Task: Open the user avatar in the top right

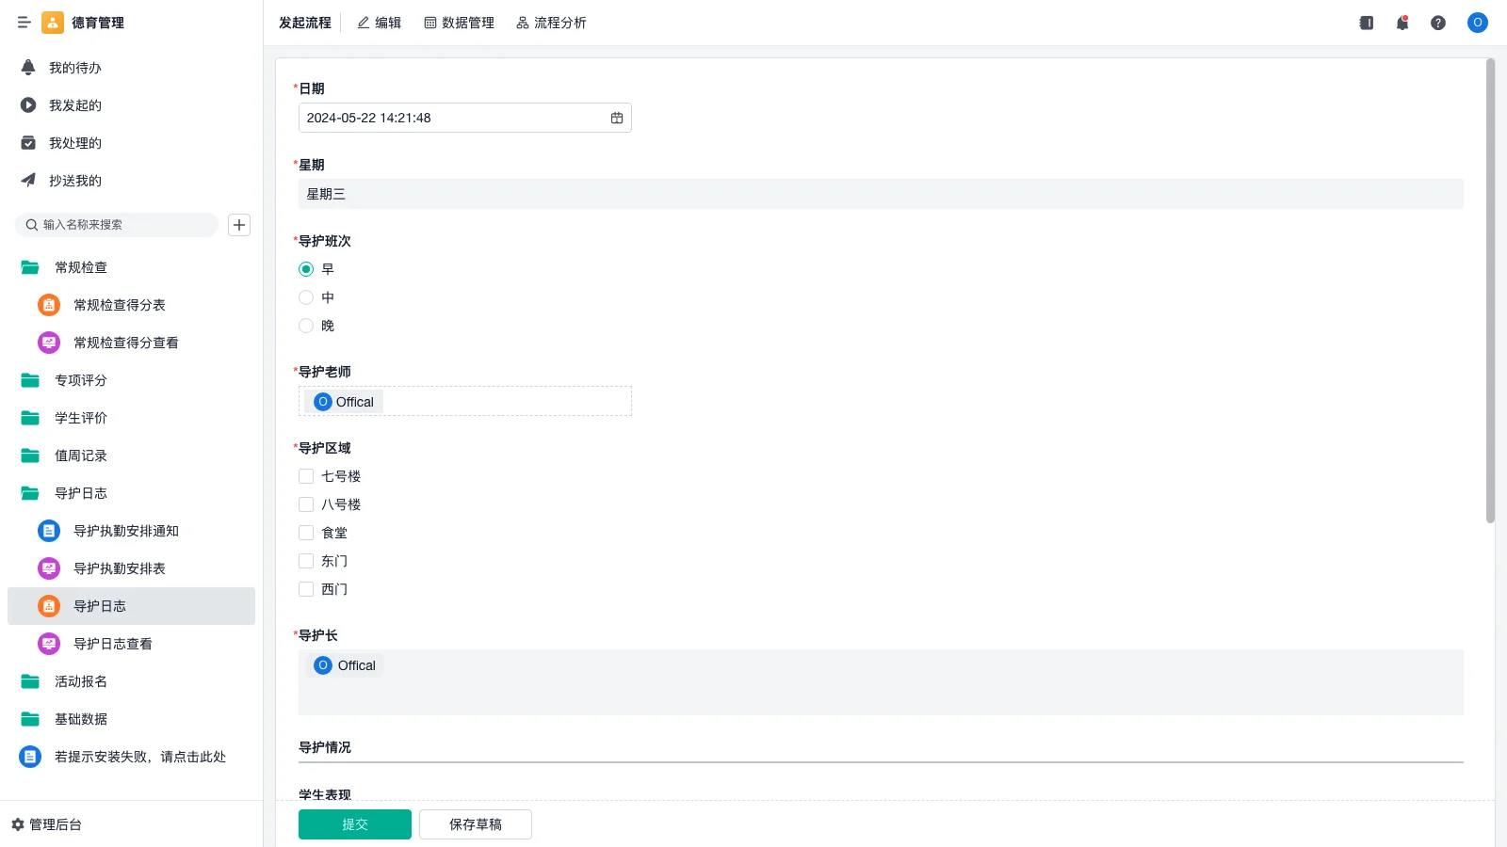Action: click(x=1477, y=23)
